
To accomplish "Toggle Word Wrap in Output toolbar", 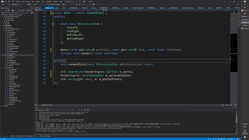I will tap(88, 110).
